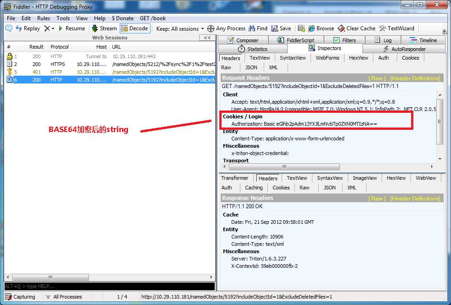Viewport: 451px width, 305px height.
Task: Open the Remove (X) sessions dropdown
Action: pyautogui.click(x=49, y=28)
